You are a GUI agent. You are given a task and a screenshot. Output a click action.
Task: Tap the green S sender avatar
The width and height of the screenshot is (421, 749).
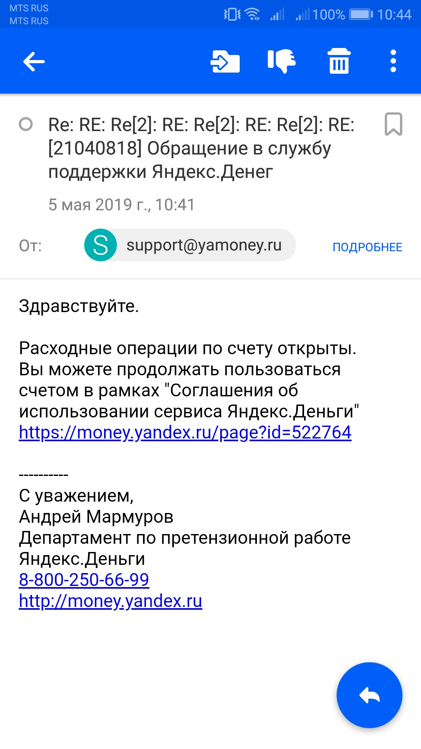pos(101,245)
